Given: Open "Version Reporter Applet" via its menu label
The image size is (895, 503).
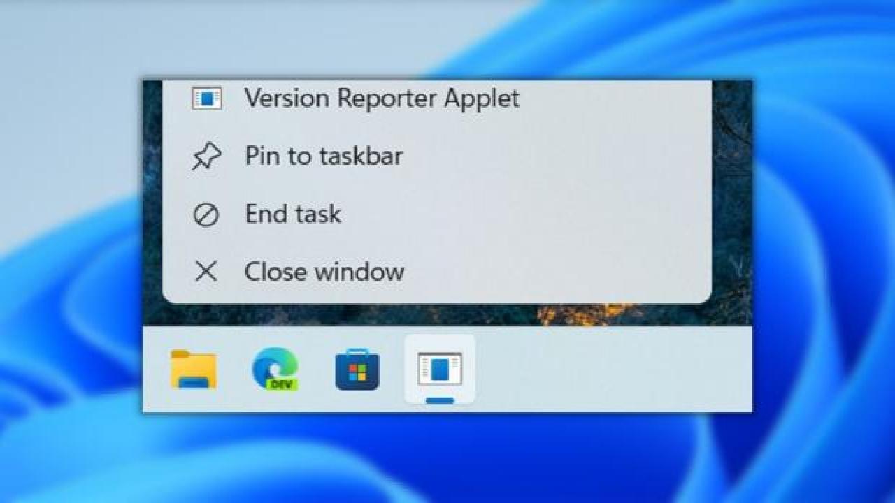Looking at the screenshot, I should (381, 99).
